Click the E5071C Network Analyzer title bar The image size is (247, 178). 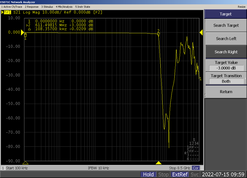point(124,2)
